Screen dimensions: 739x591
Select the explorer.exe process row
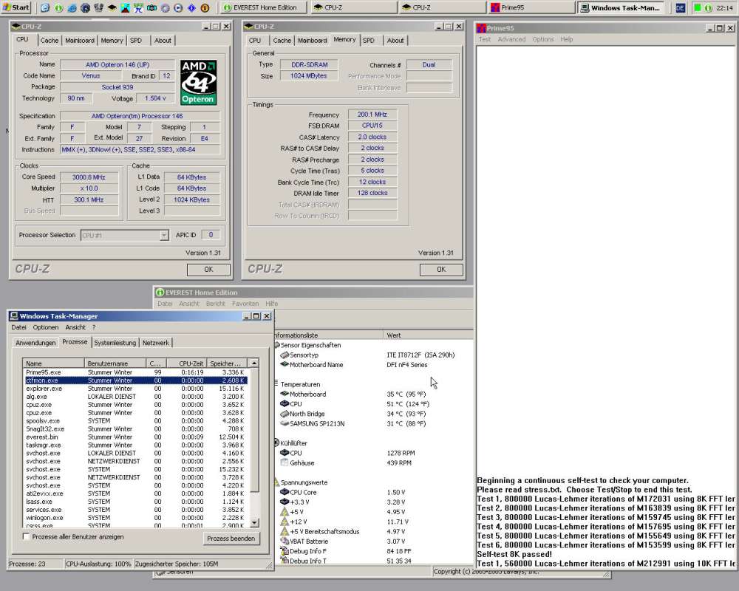136,389
